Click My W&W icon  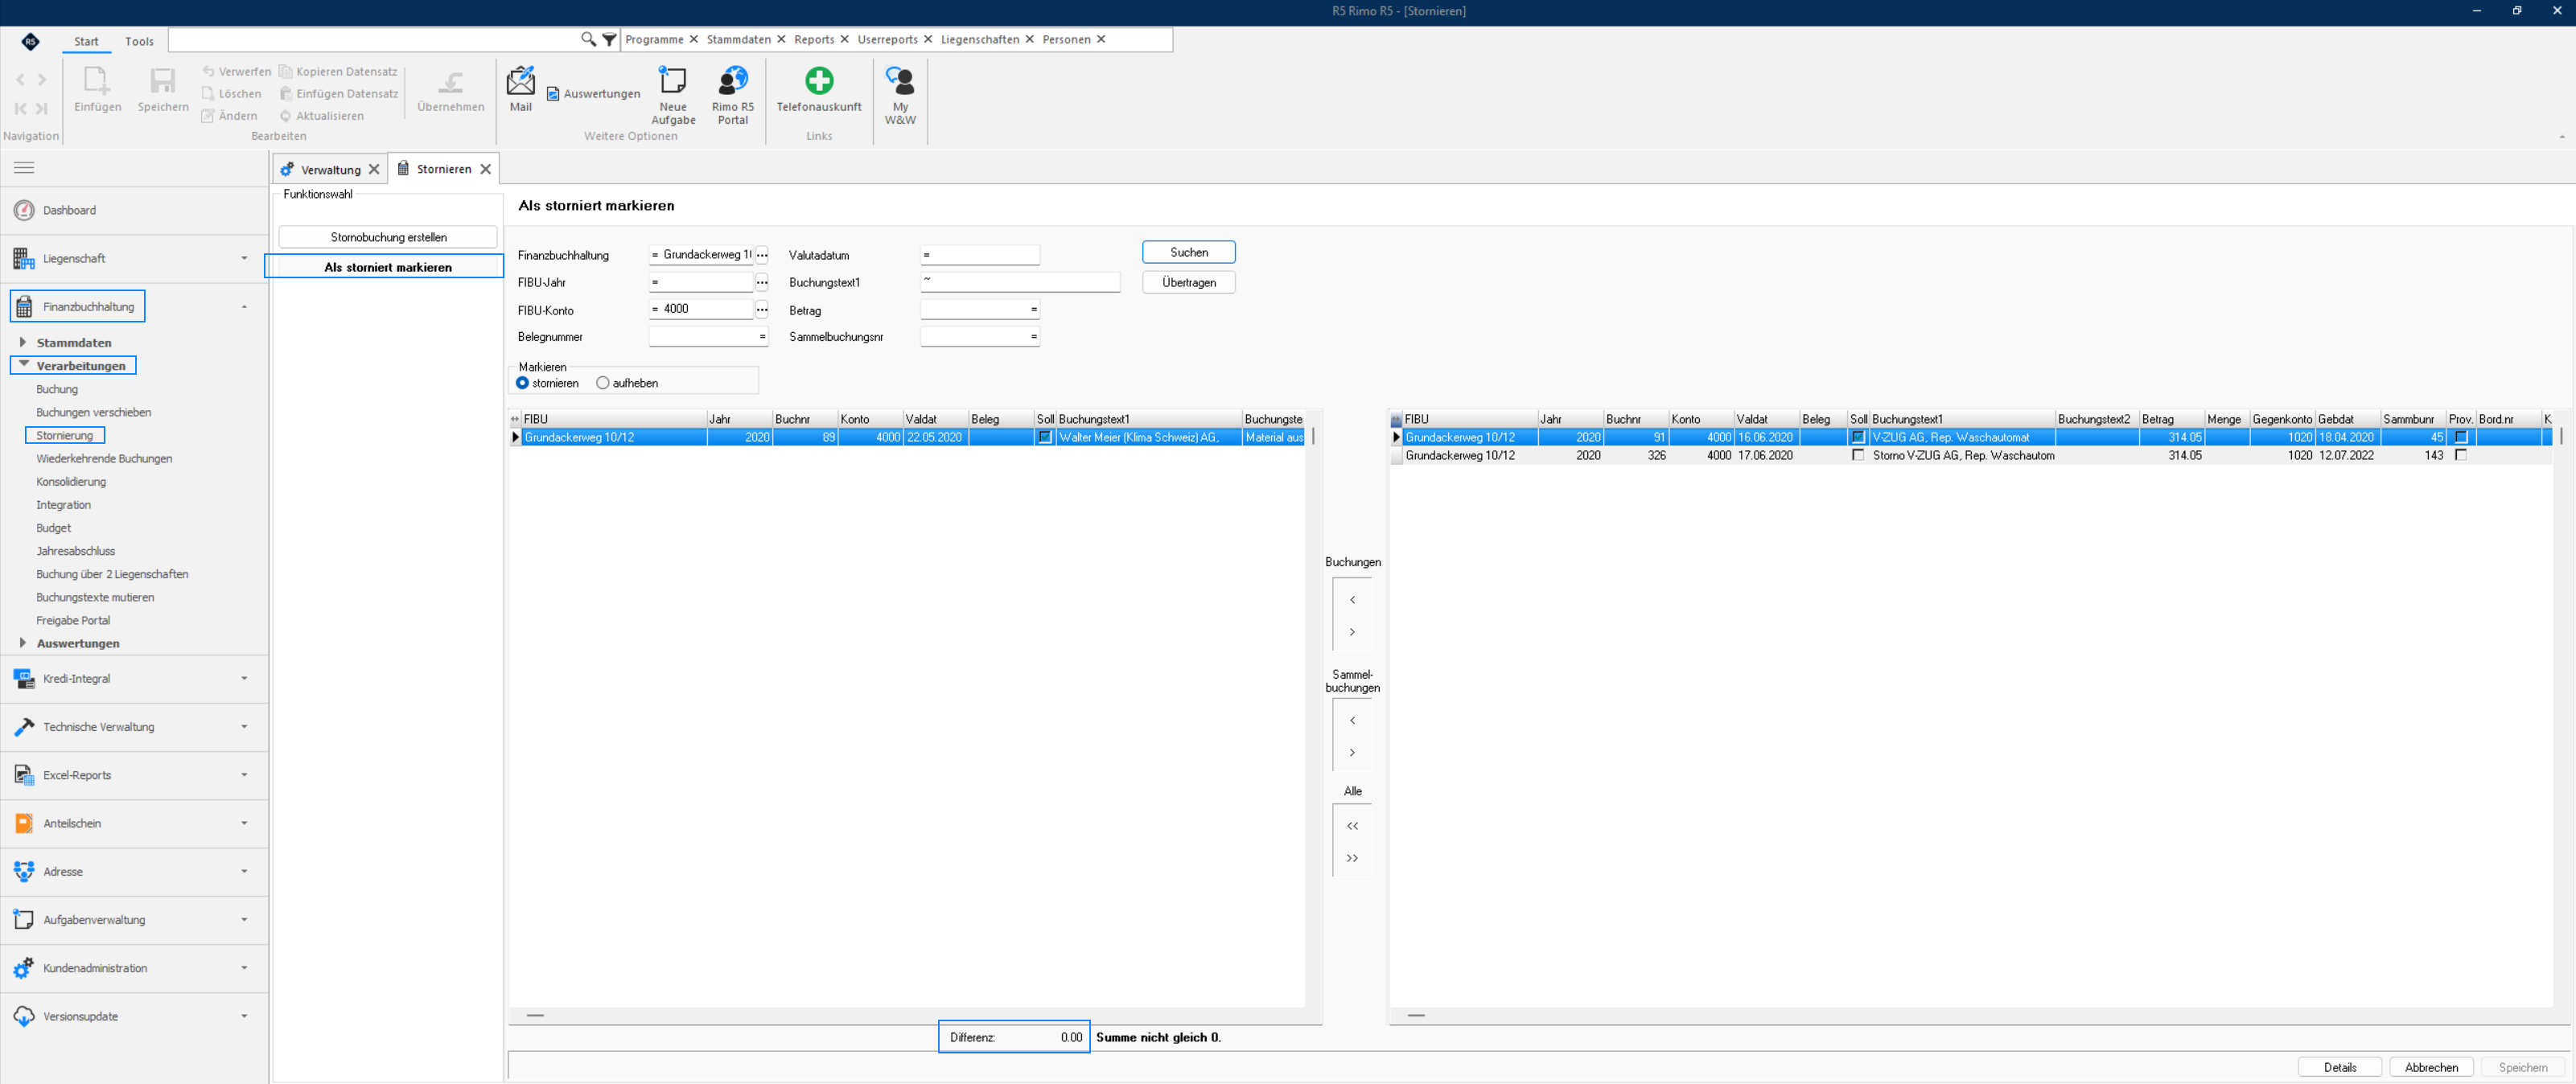(900, 95)
